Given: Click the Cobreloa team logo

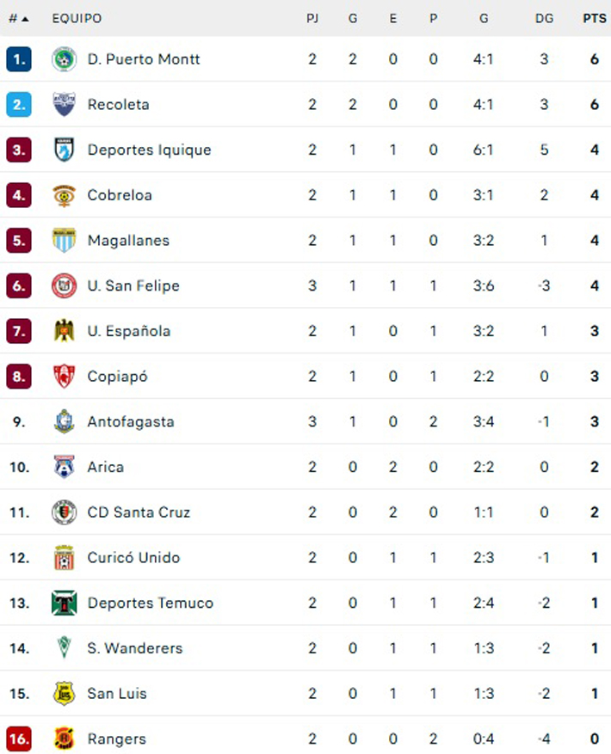Looking at the screenshot, I should click(64, 195).
